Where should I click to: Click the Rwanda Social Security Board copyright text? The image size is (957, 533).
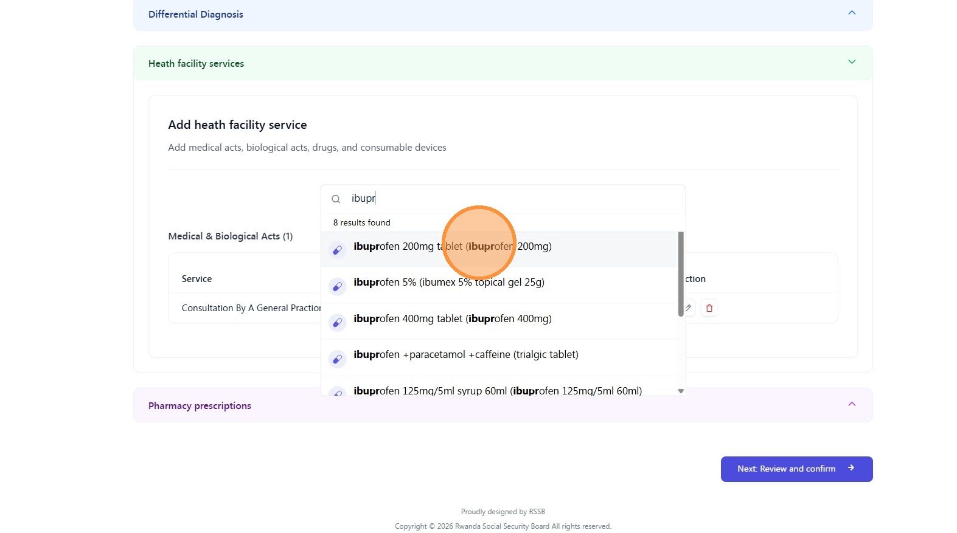click(503, 526)
